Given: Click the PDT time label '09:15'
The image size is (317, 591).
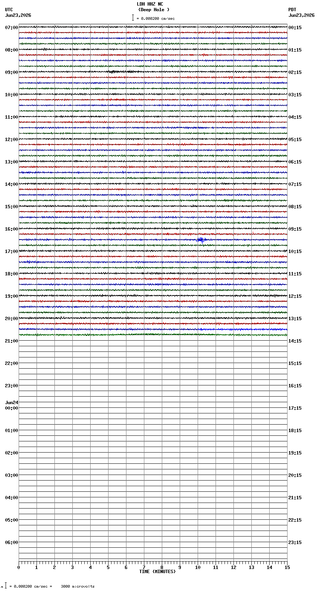Looking at the screenshot, I should click(x=295, y=229).
